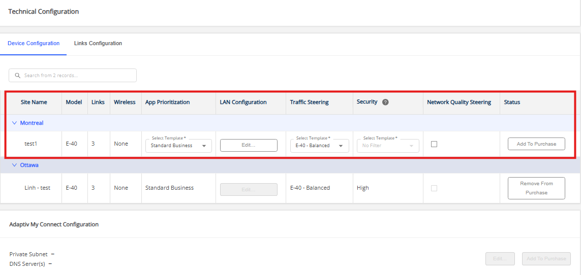Screen dimensions: 581x275
Task: Edit LAN Configuration for test1
Action: point(249,145)
